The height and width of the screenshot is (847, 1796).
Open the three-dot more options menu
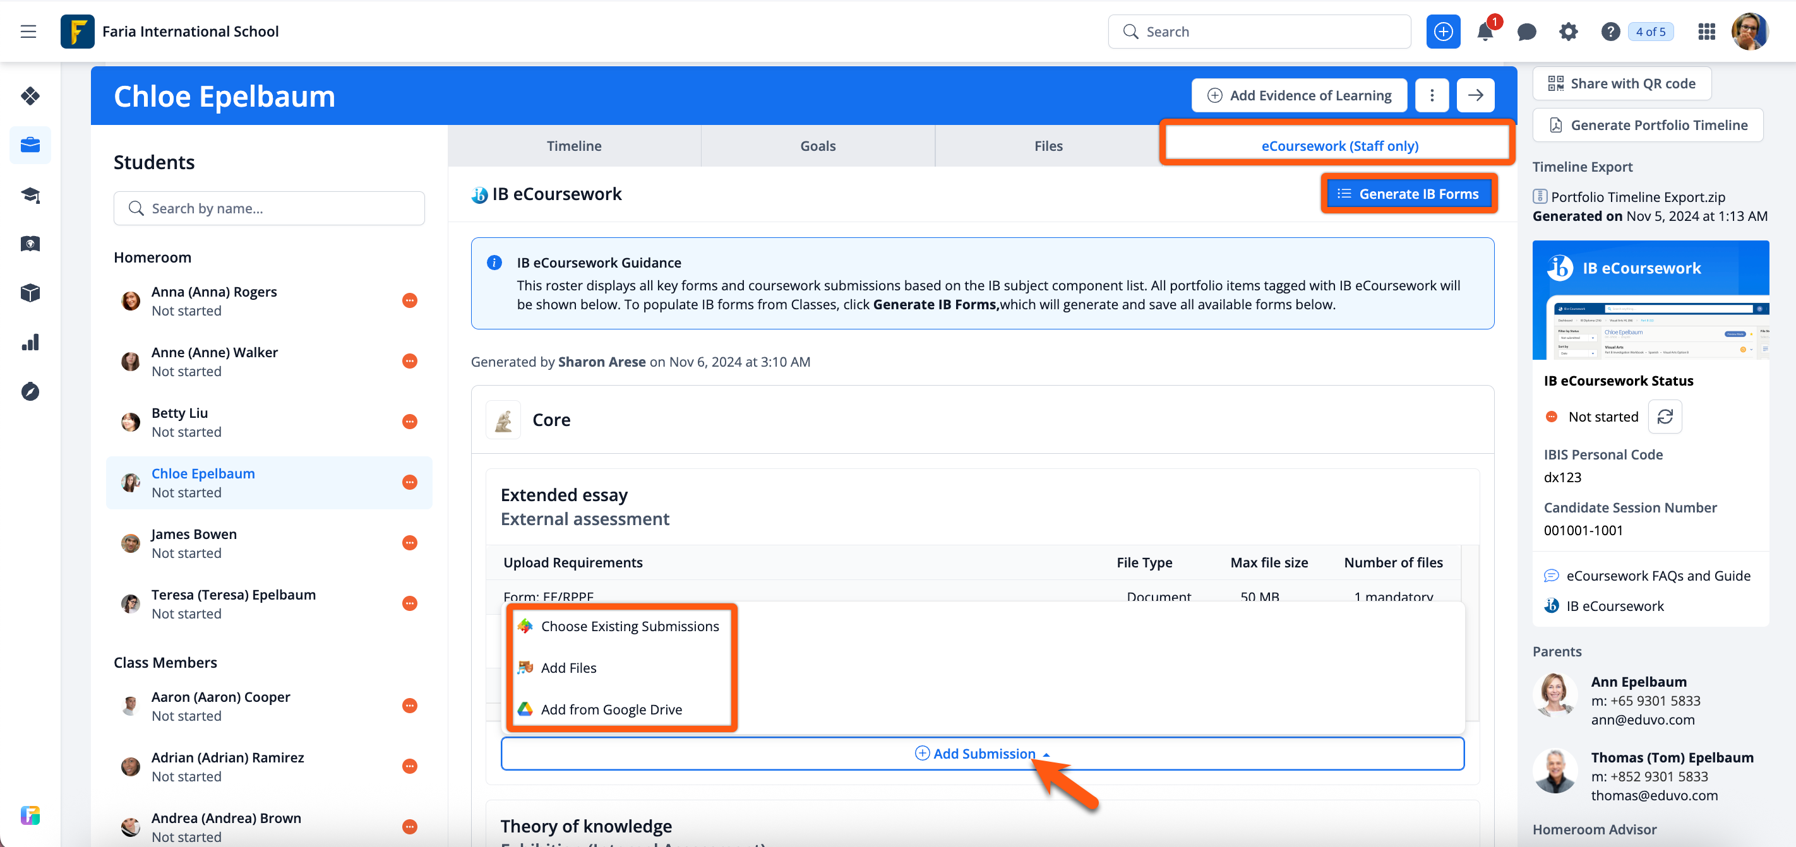1432,95
